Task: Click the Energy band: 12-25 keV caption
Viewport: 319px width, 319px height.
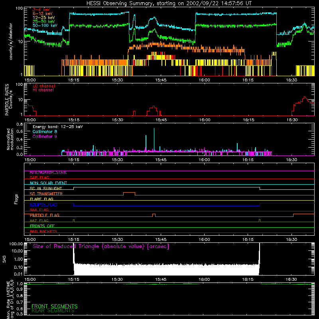Action: [x=58, y=127]
